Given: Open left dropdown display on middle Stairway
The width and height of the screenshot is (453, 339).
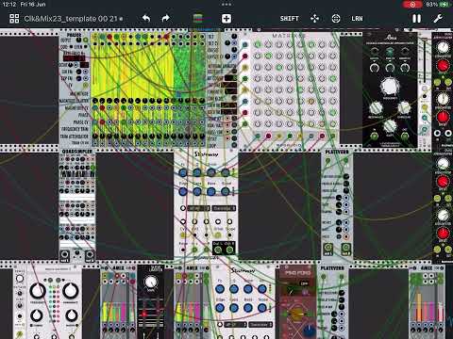Looking at the screenshot, I should [199, 208].
